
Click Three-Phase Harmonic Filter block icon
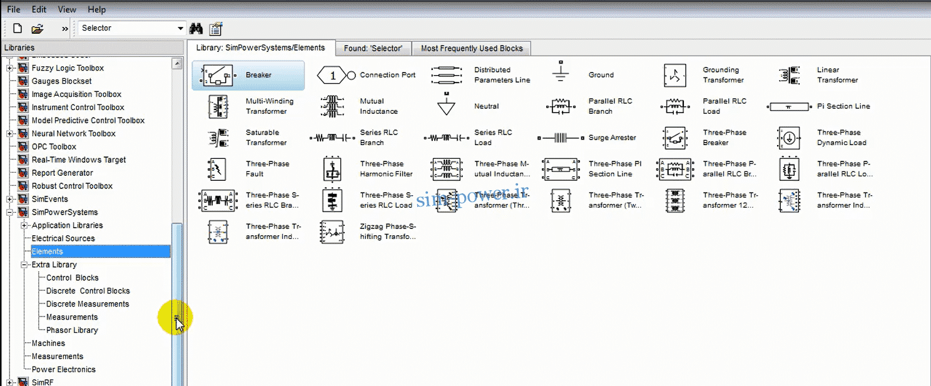point(332,169)
